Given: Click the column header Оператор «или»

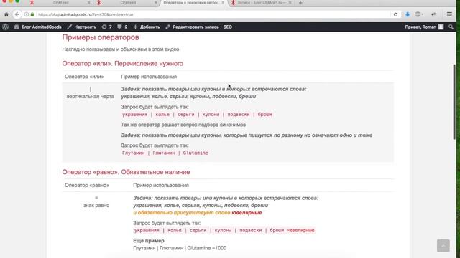Looking at the screenshot, I should pos(84,77).
